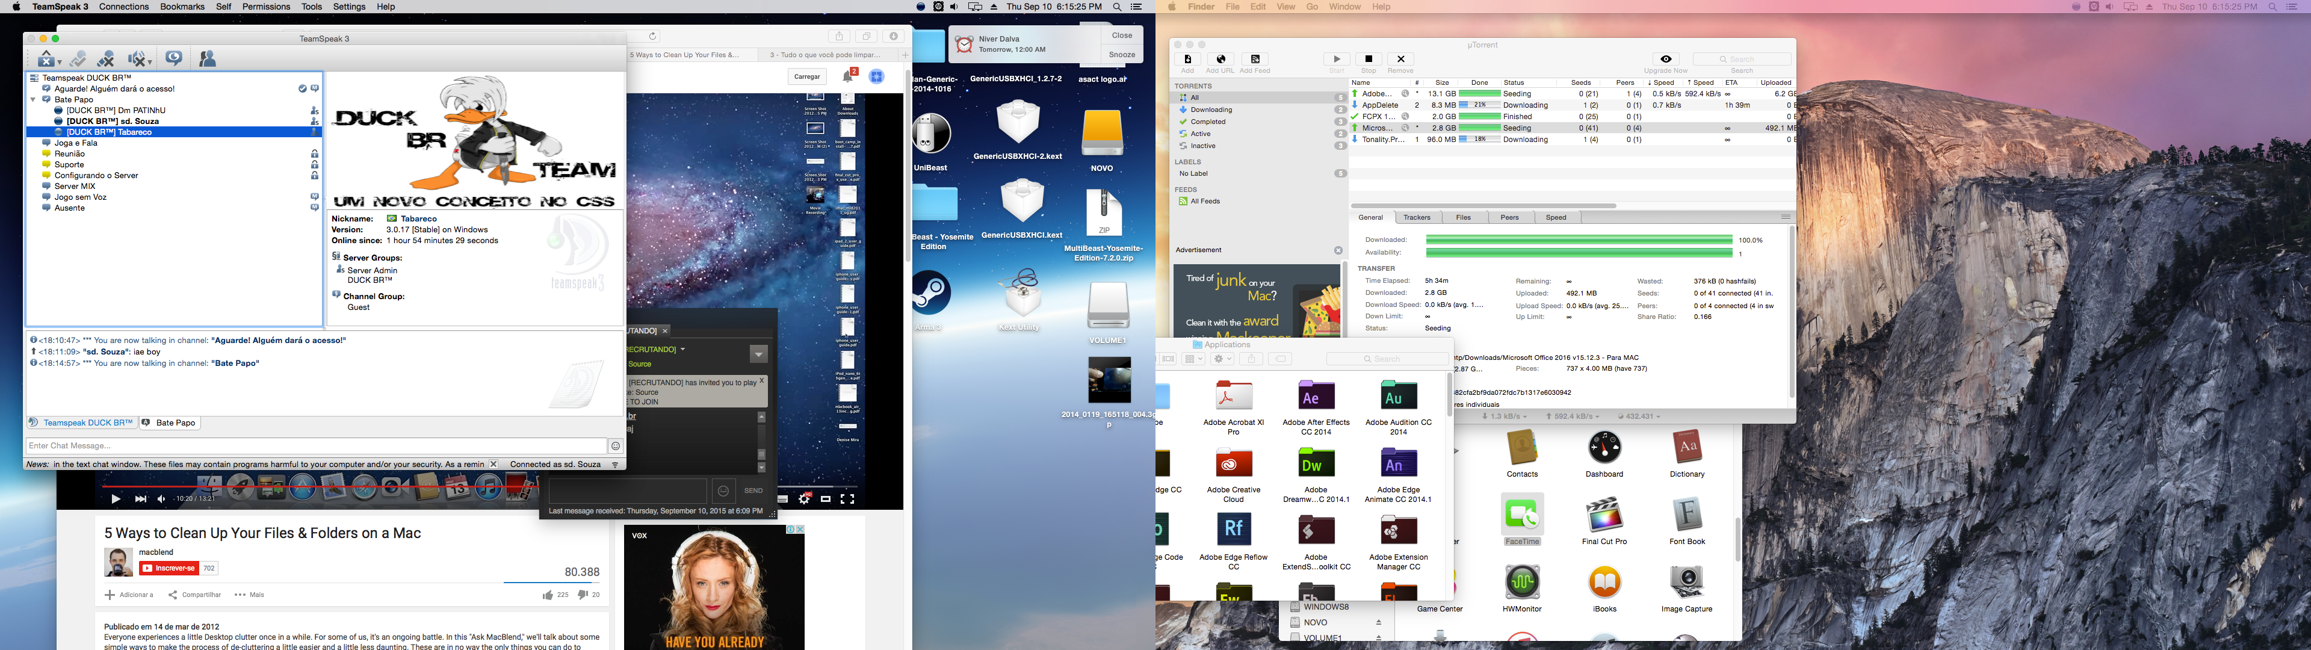This screenshot has height=650, width=2311.
Task: Collapse the Bate Papo channel
Action: point(33,100)
